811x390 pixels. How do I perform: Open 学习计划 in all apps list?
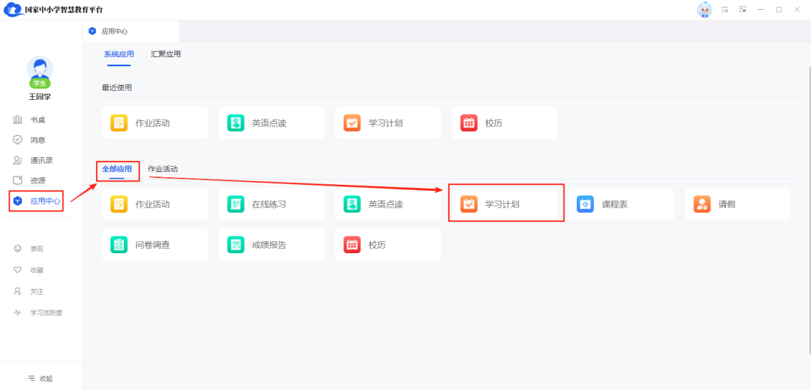point(505,204)
